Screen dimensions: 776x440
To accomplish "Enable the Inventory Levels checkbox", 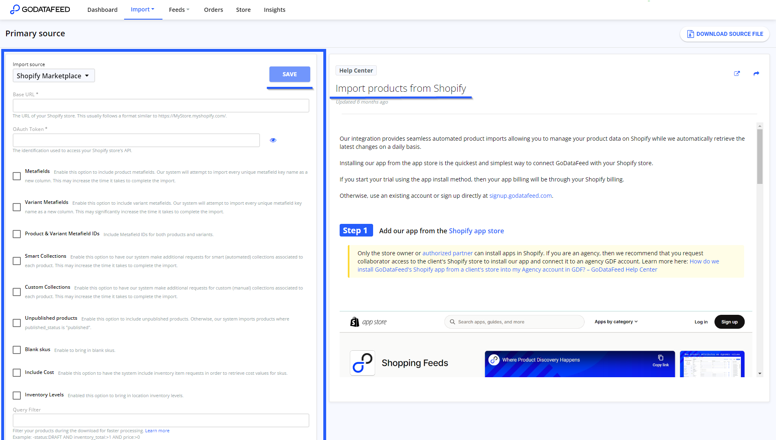I will pos(17,396).
